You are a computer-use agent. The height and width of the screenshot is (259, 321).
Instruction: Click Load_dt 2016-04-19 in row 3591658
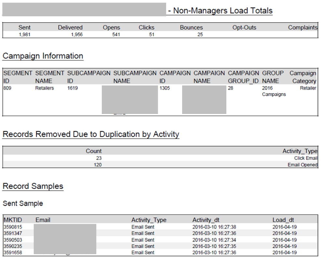point(285,253)
